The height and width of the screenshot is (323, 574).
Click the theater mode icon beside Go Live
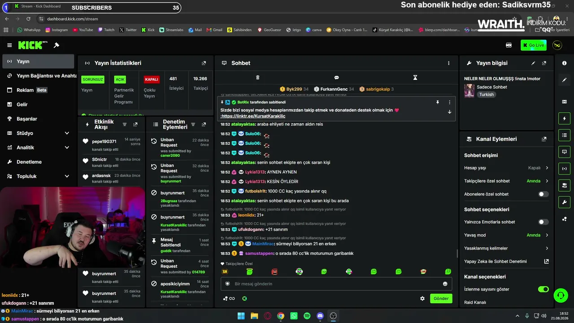(509, 45)
